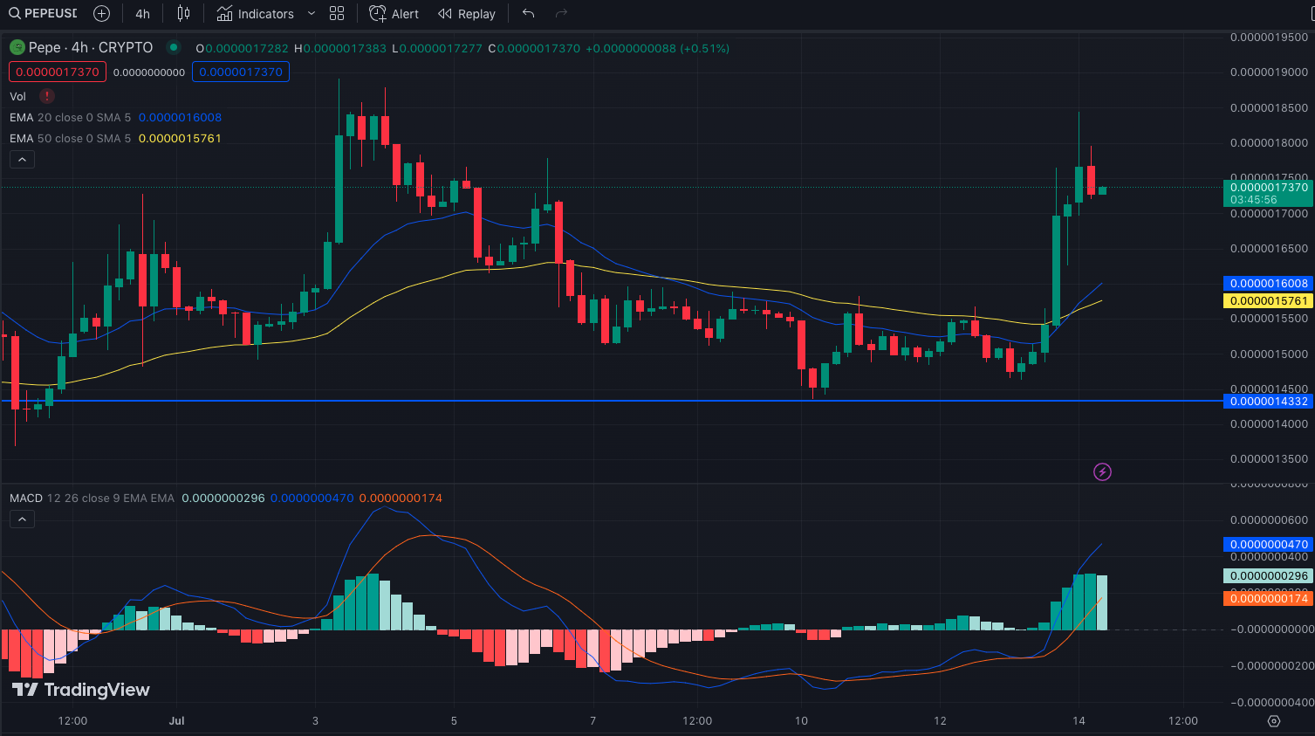The image size is (1315, 736).
Task: Redo the chart action
Action: (x=561, y=13)
